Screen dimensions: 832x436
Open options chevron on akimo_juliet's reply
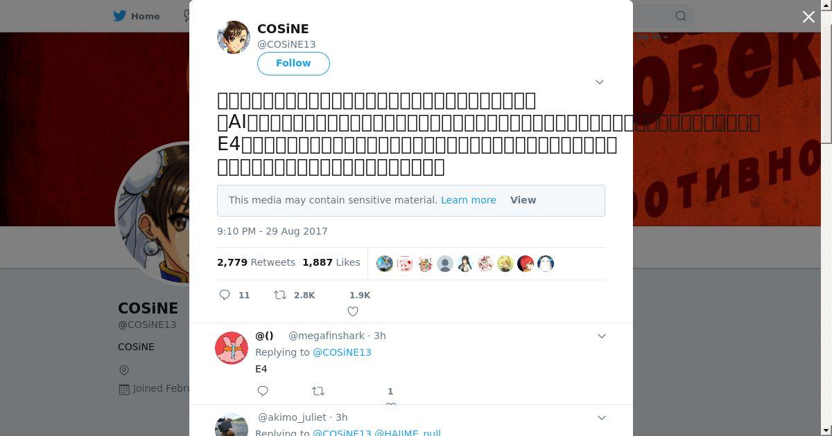coord(601,417)
